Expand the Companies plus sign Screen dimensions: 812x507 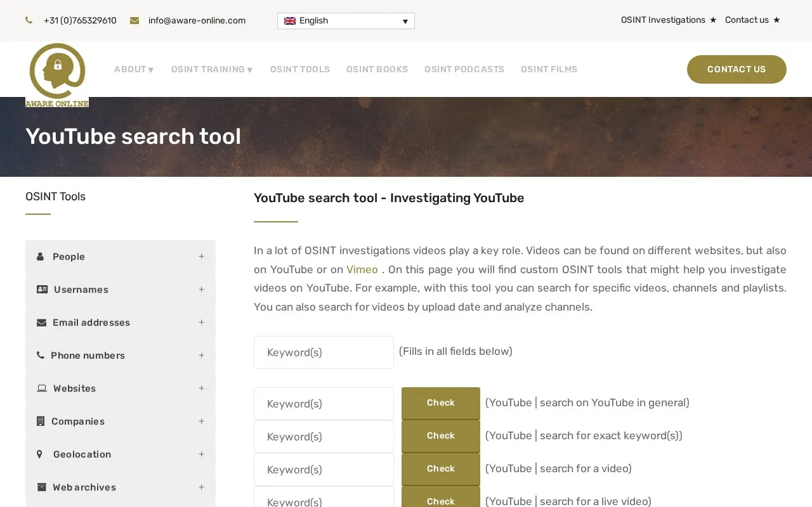[201, 421]
